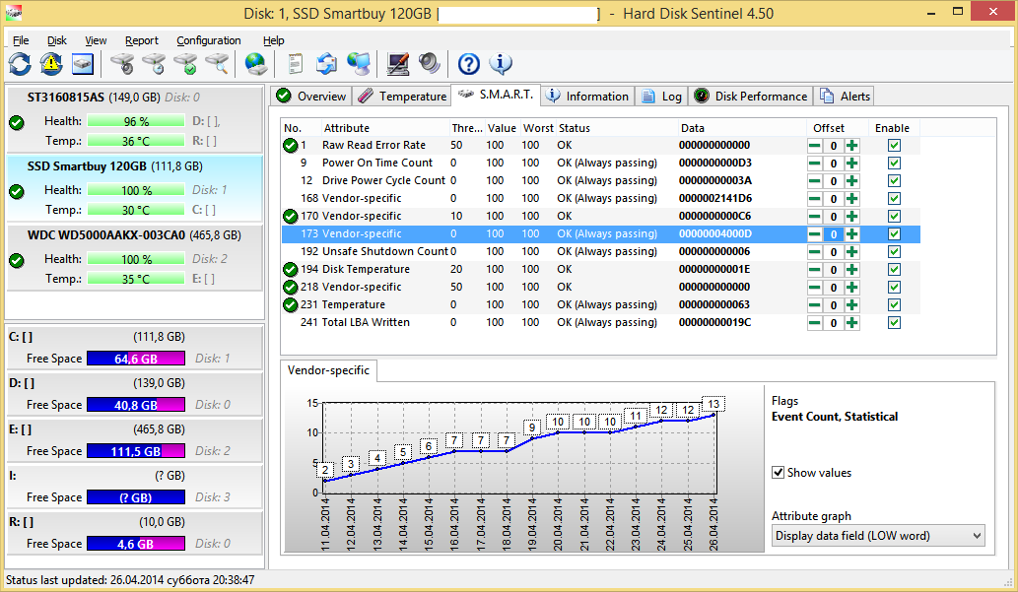This screenshot has width=1018, height=592.
Task: Click the yellow warning alert toolbar icon
Action: (x=51, y=64)
